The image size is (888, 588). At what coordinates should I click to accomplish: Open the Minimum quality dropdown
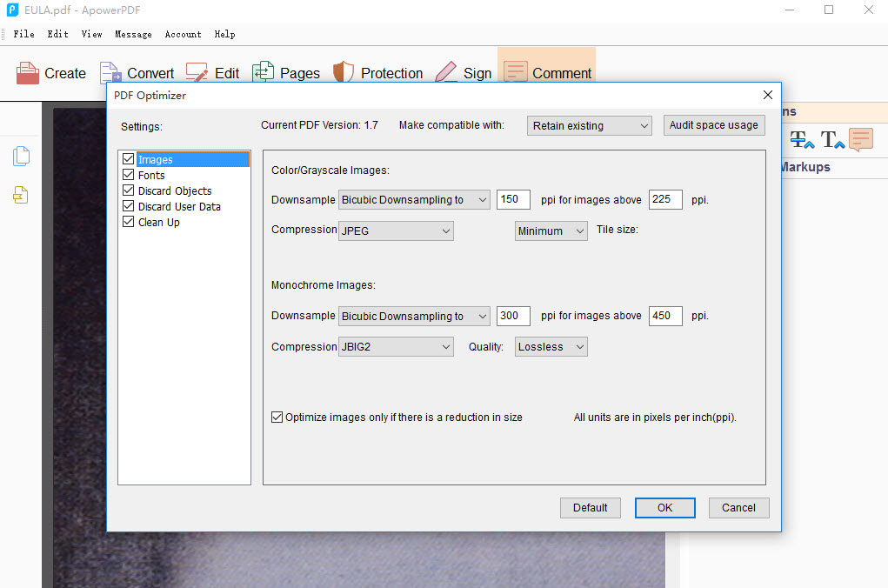coord(551,231)
